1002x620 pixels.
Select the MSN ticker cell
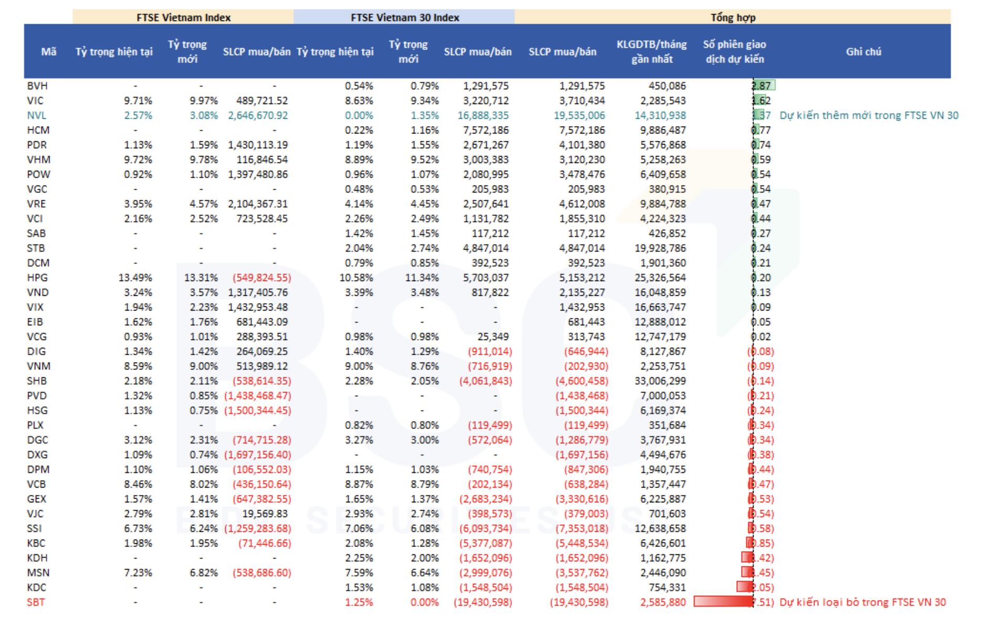[x=38, y=573]
